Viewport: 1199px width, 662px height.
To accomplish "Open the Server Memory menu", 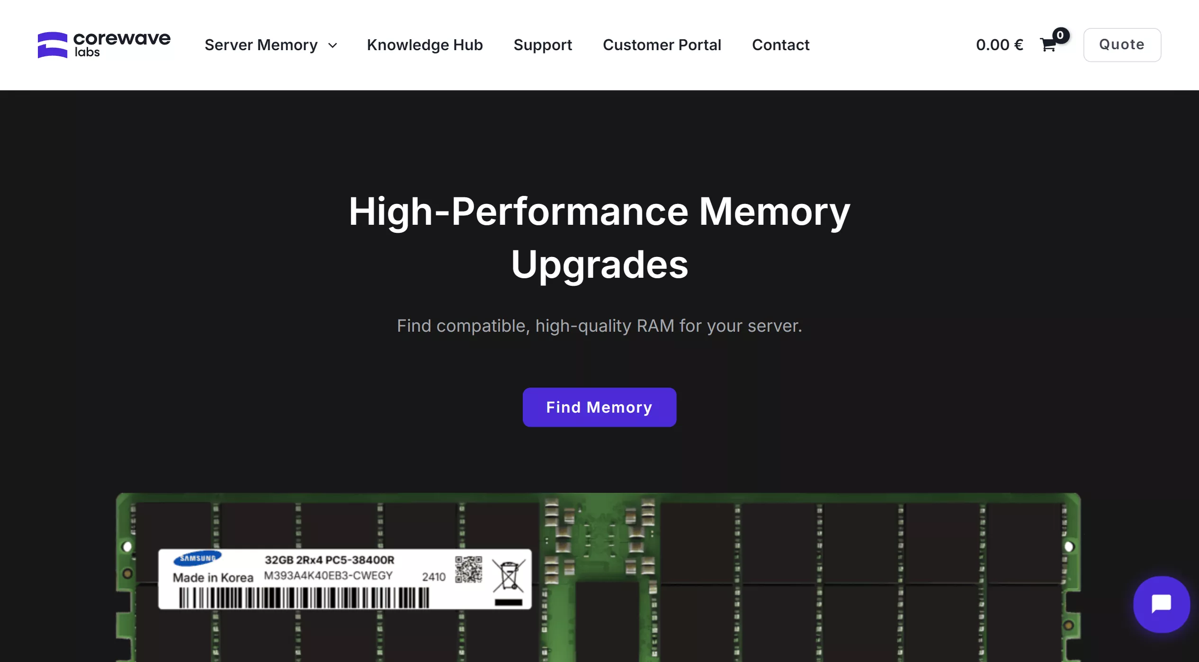I will pyautogui.click(x=261, y=45).
